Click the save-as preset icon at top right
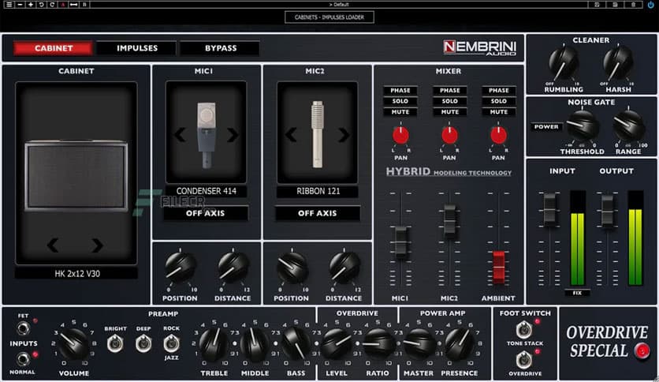The image size is (659, 382). pyautogui.click(x=615, y=5)
